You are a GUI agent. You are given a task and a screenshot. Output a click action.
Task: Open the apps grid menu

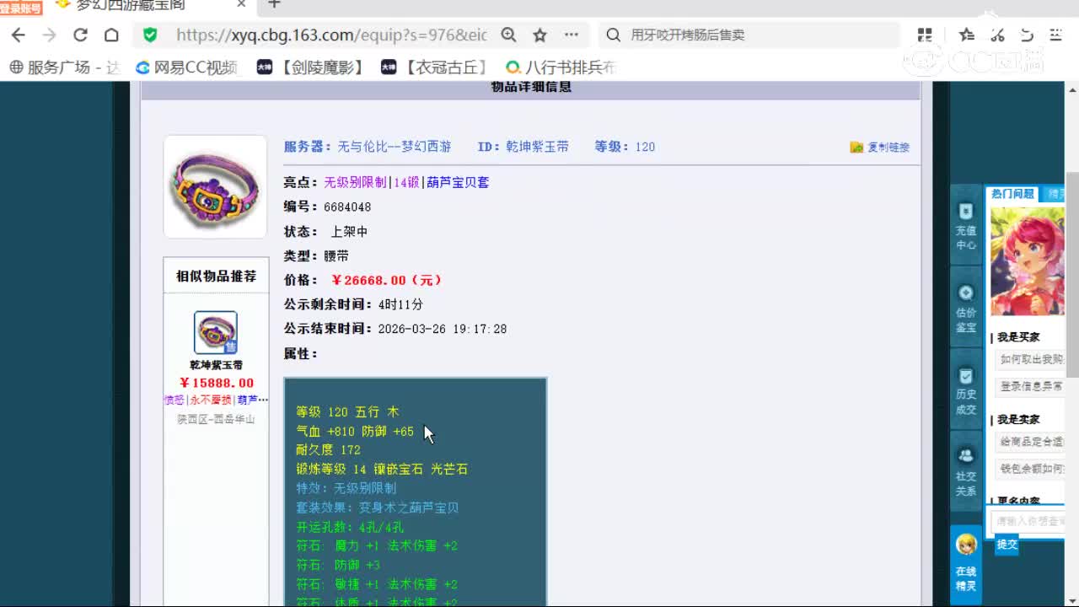click(924, 35)
